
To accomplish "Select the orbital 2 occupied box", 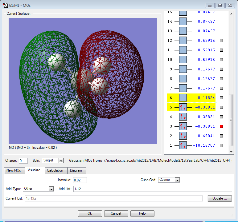I will point(183,136).
